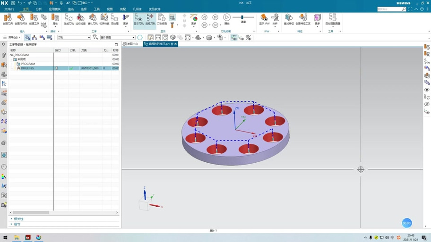Screen dimensions: 431x242
Task: Open the Machine Tool view in the navigator toolbar
Action: 34,37
